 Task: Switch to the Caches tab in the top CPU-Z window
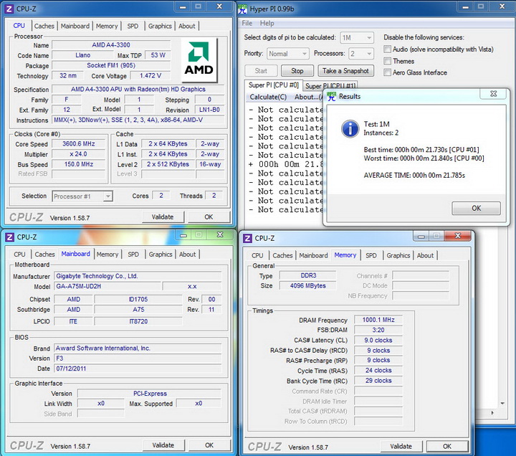(x=44, y=26)
